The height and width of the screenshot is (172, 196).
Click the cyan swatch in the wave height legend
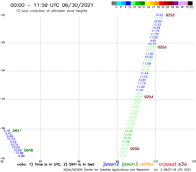[x=119, y=3]
